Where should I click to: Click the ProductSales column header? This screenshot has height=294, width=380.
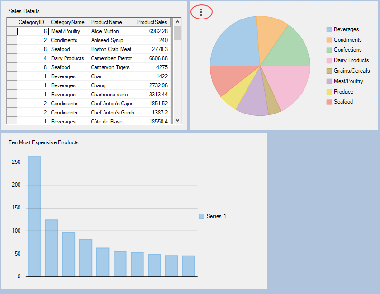pyautogui.click(x=152, y=22)
